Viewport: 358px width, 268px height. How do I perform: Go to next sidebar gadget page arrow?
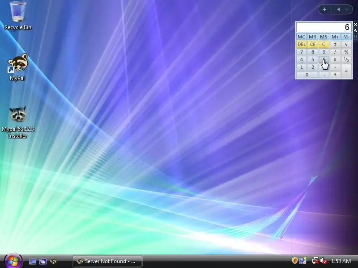347,9
